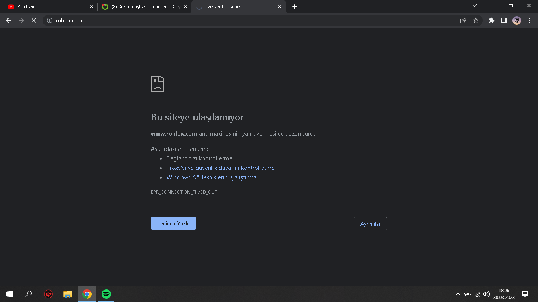Close the www.roblox.com tab
Image resolution: width=538 pixels, height=302 pixels.
[280, 7]
